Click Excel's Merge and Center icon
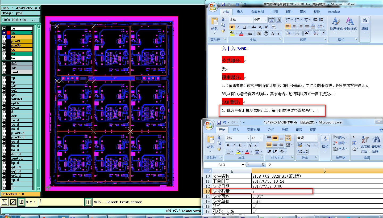This screenshot has width=383, height=218. [288, 145]
